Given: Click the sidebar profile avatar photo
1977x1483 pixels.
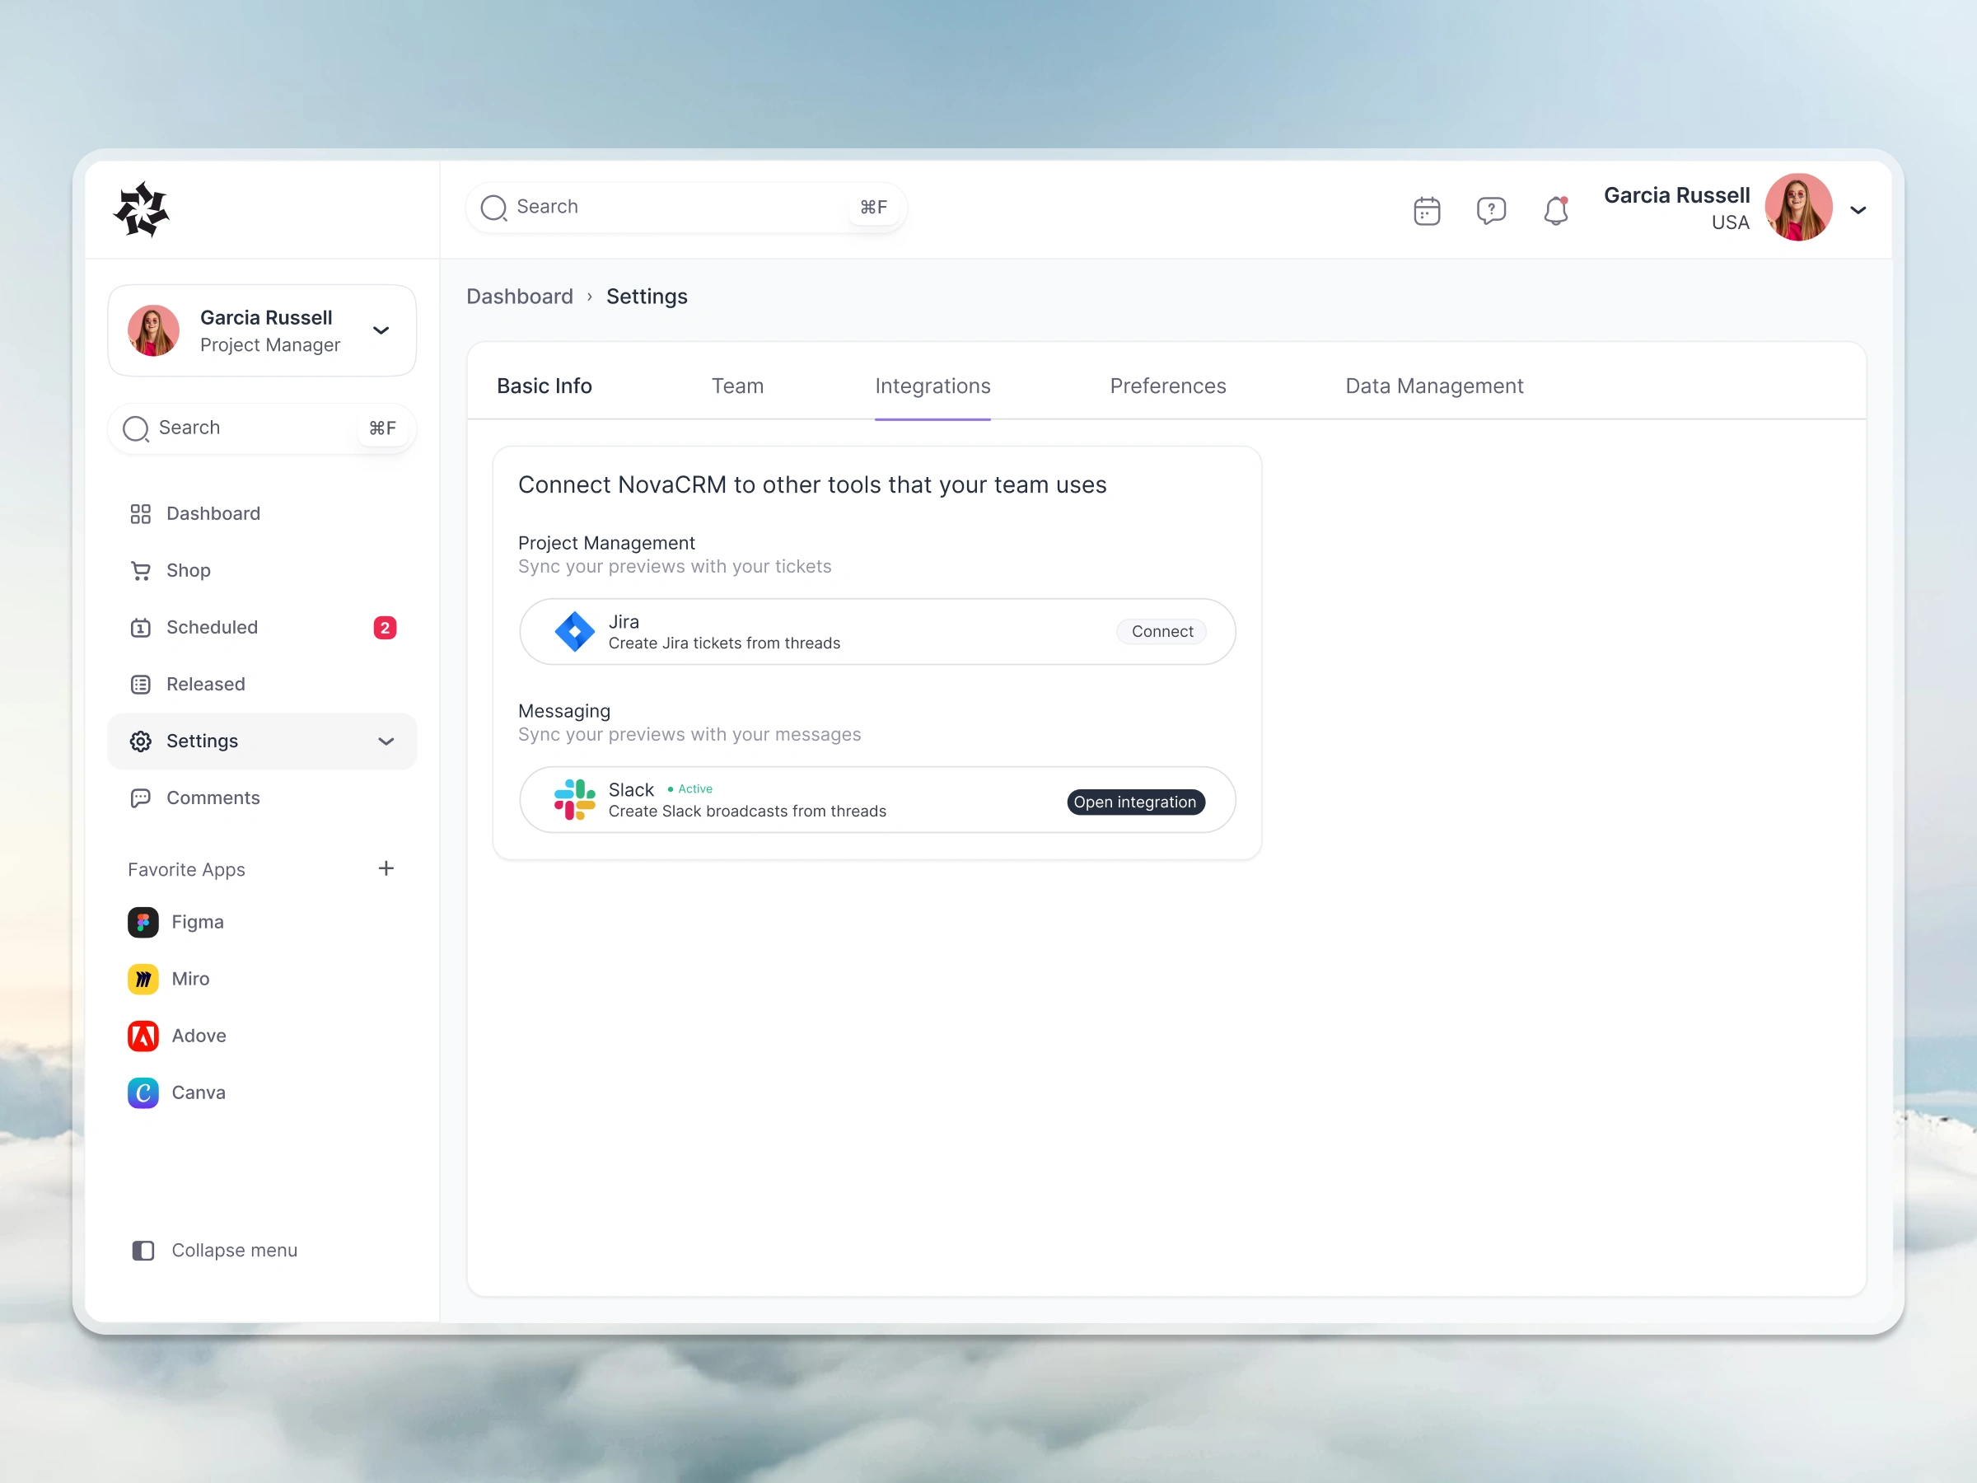Looking at the screenshot, I should pyautogui.click(x=154, y=330).
